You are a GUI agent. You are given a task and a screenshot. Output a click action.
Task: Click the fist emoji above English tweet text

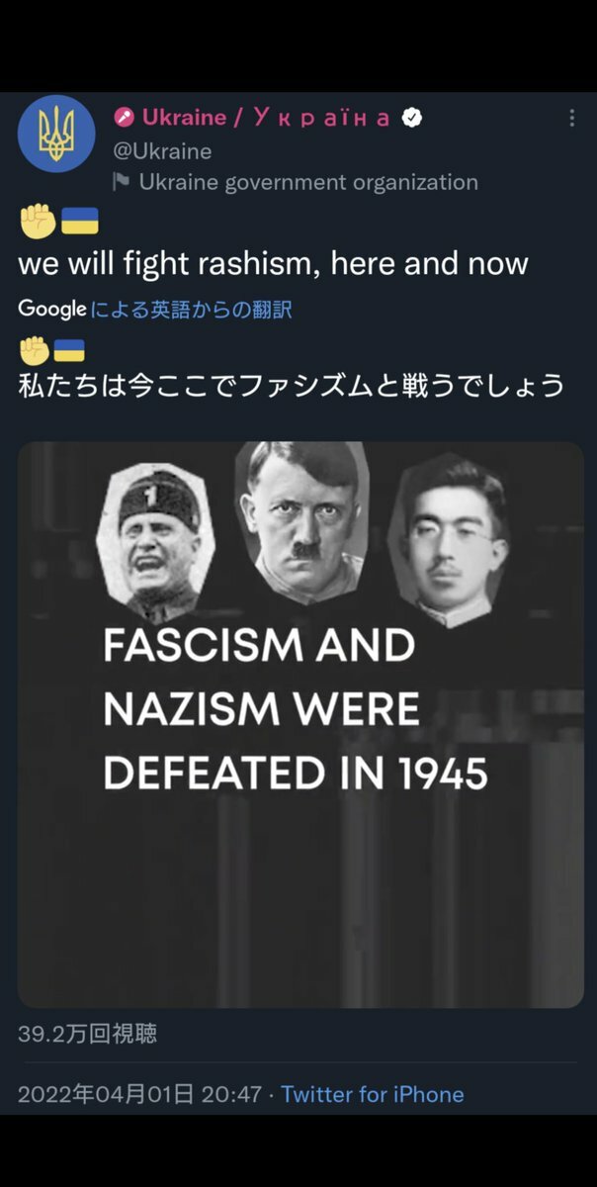(36, 221)
